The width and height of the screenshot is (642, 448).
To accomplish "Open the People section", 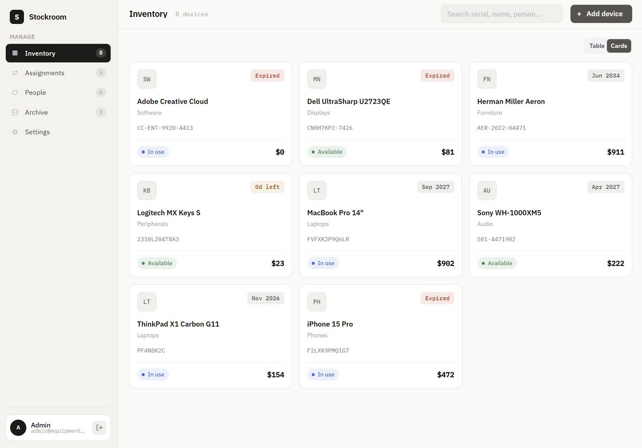I will [58, 93].
